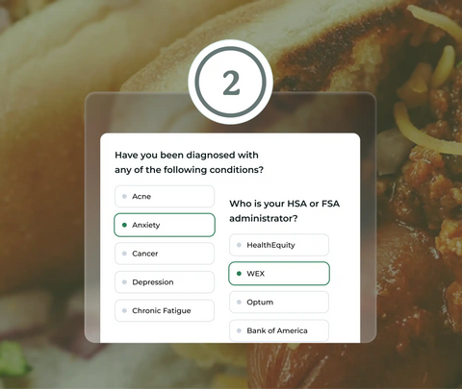Screen dimensions: 462x389
Task: Pick the Depression condition option
Action: (x=165, y=282)
